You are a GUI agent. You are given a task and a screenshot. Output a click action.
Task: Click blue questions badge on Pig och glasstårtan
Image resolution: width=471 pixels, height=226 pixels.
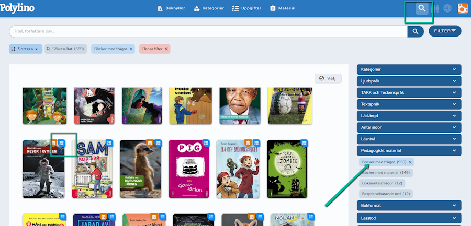206,143
